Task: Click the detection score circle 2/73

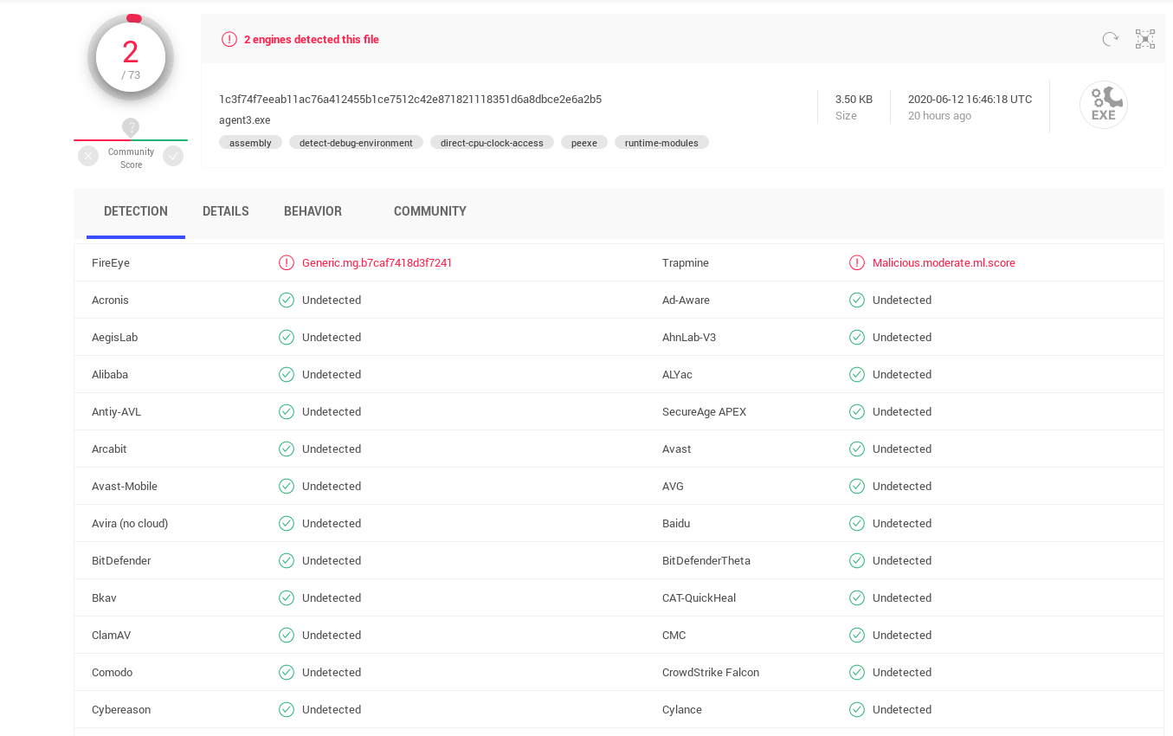Action: (x=131, y=57)
